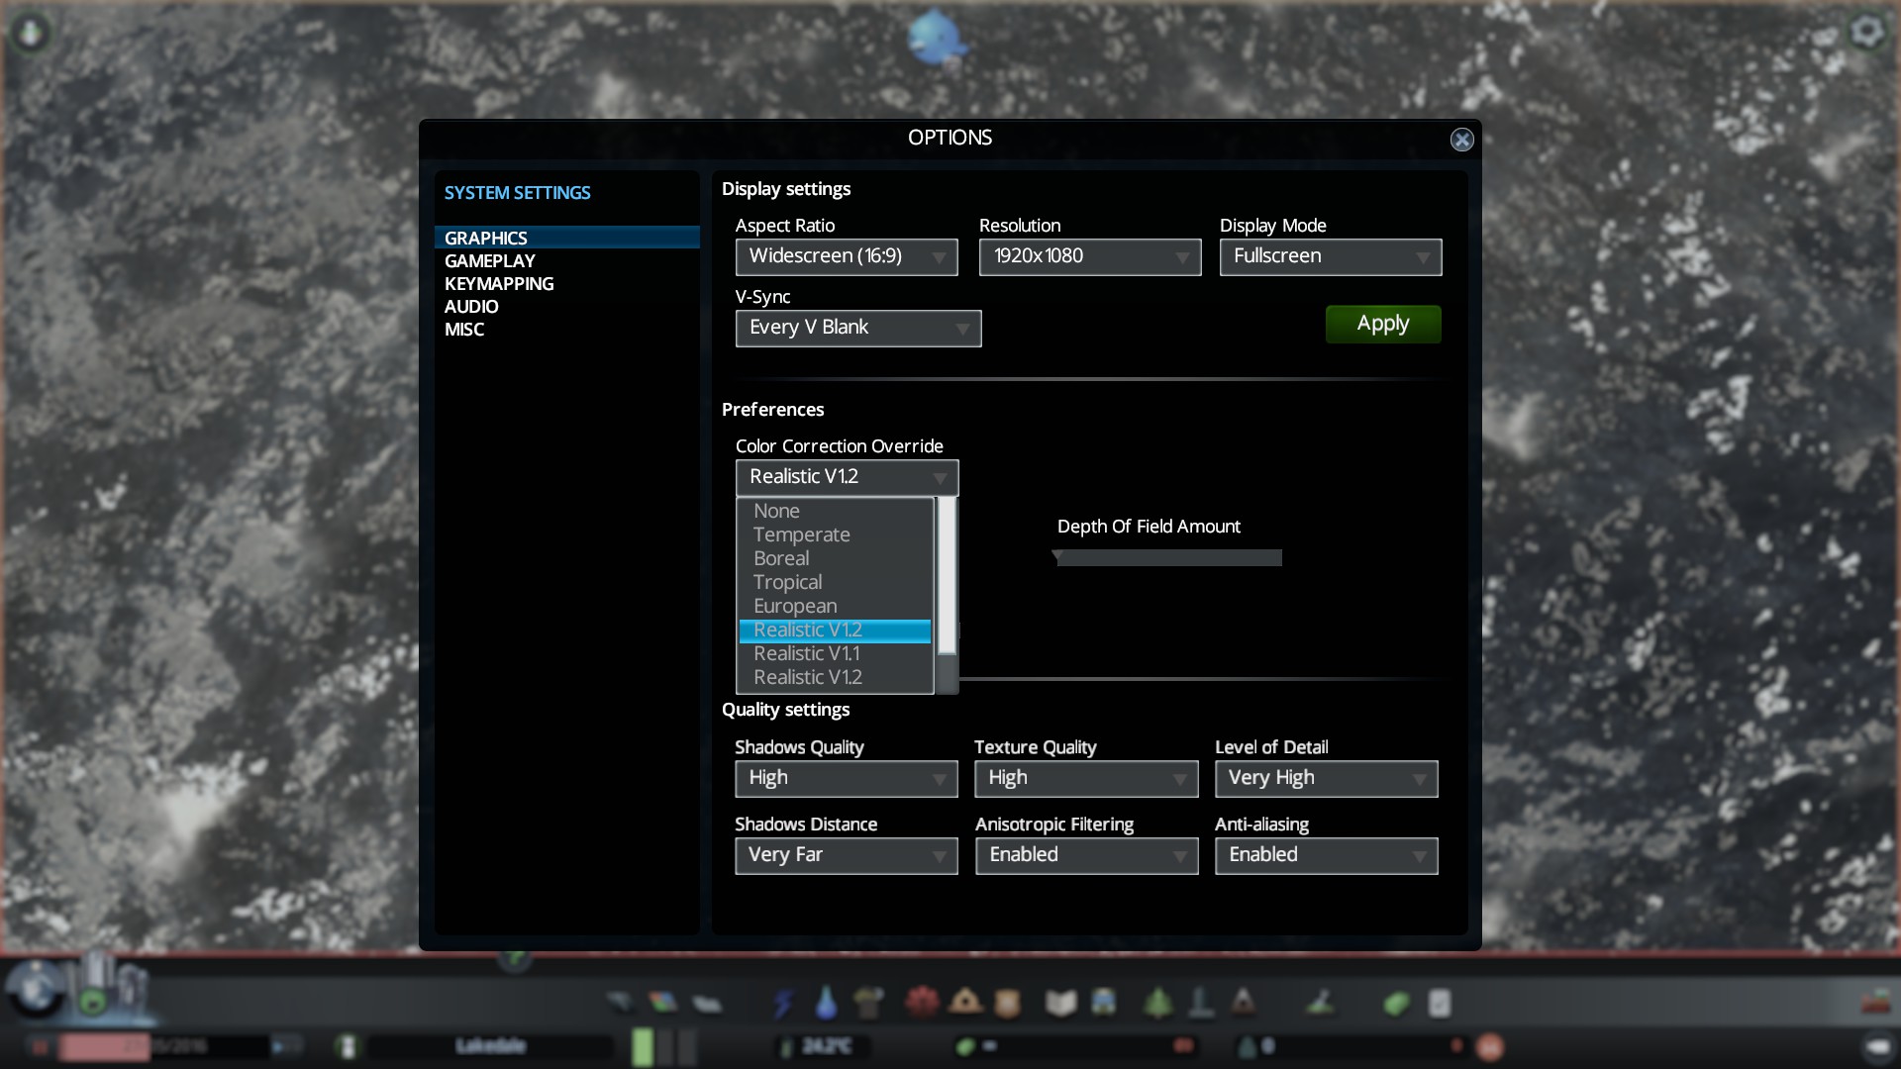Open the Water and Sewage droplet menu
The height and width of the screenshot is (1069, 1901).
coord(826,1003)
